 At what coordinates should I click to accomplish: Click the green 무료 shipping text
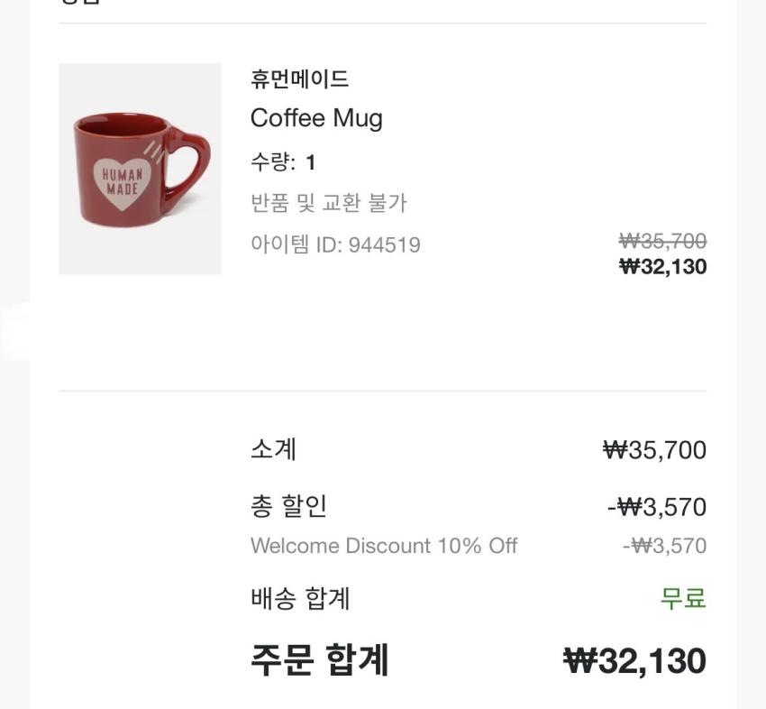point(683,598)
